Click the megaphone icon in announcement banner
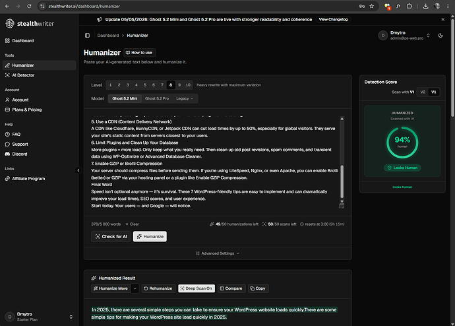 pyautogui.click(x=99, y=19)
